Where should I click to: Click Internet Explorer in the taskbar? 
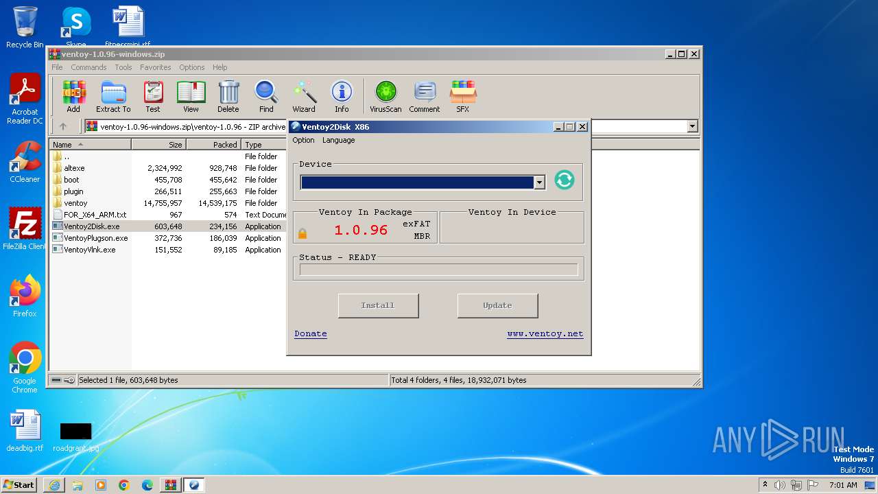click(x=54, y=485)
